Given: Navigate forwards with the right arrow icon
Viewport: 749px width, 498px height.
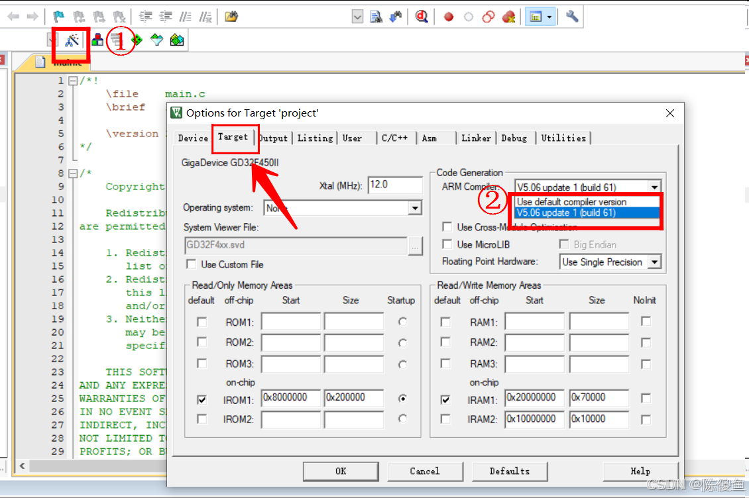Looking at the screenshot, I should 32,17.
